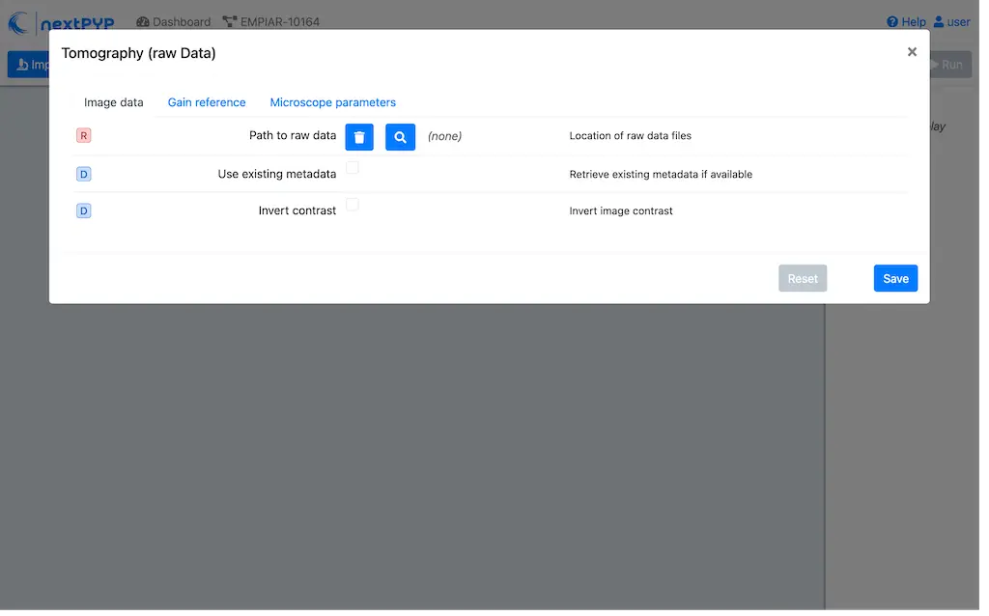Screen dimensions: 989x616
Task: Click the nextPYP logo
Action: coord(61,22)
